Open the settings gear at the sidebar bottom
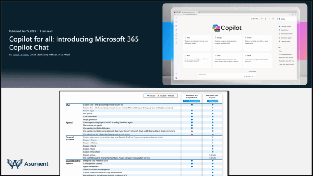Screen dimensions: 313x176 [x=176, y=74]
